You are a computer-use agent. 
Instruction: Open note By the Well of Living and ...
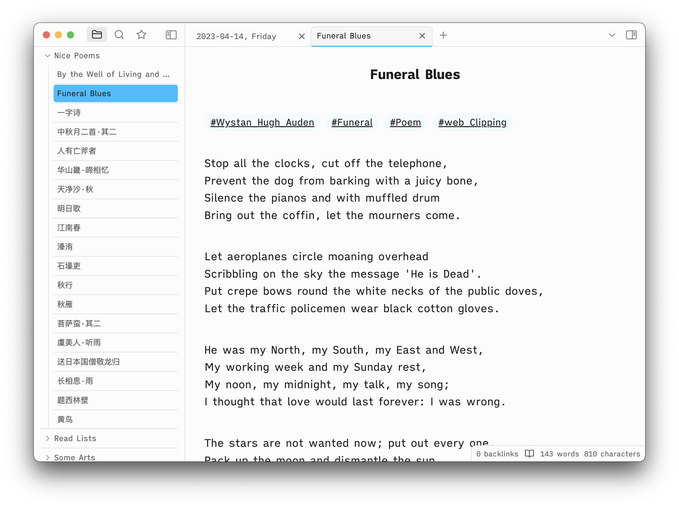[115, 75]
